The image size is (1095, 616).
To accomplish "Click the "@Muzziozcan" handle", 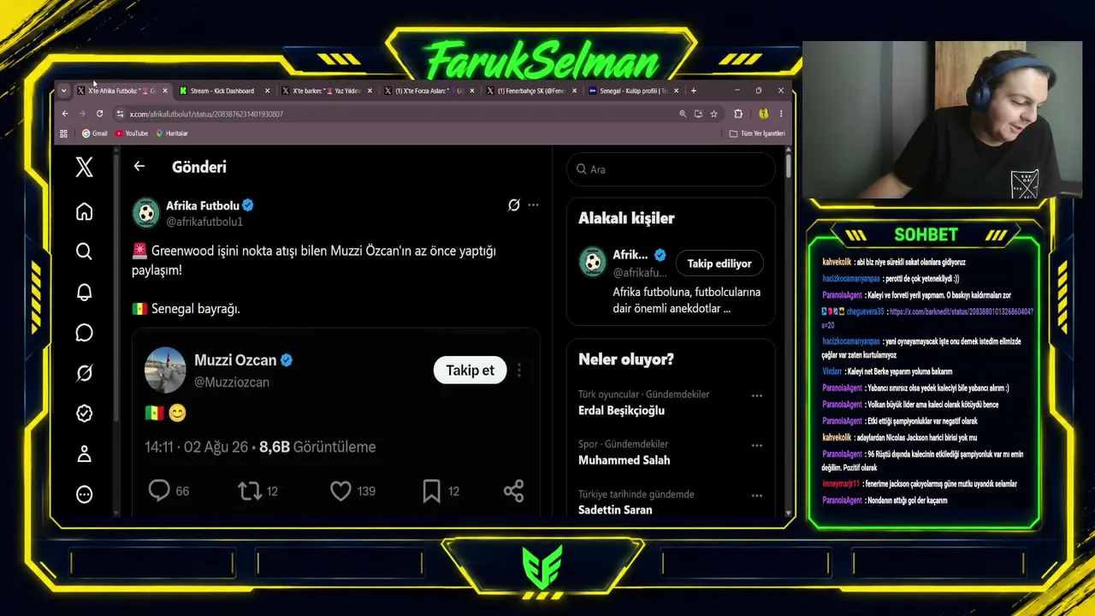I will coord(232,382).
